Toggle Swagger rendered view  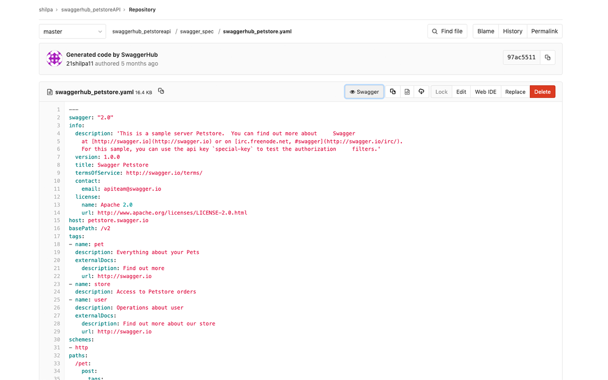(364, 92)
